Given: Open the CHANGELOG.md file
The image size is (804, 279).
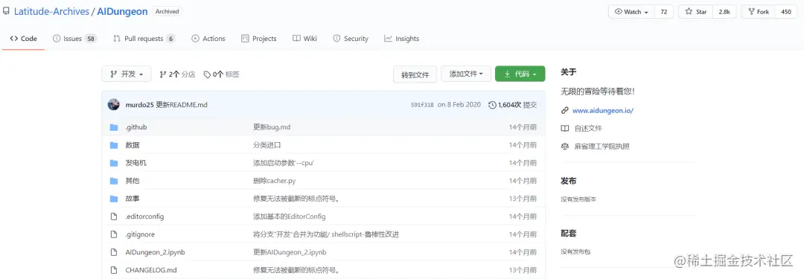Looking at the screenshot, I should pyautogui.click(x=150, y=270).
